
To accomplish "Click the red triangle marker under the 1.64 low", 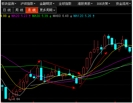I will (x=2, y=102).
